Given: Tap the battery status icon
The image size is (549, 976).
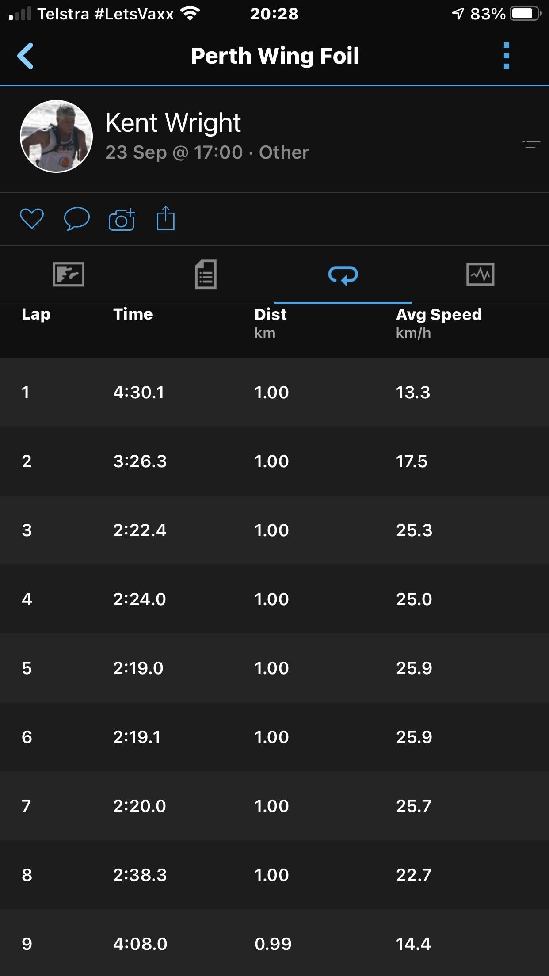Looking at the screenshot, I should (525, 14).
